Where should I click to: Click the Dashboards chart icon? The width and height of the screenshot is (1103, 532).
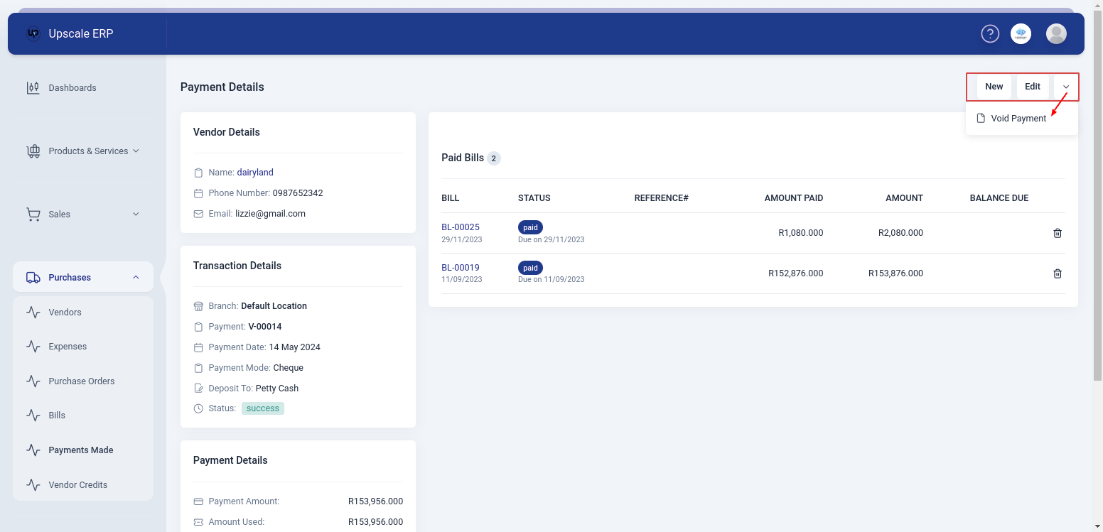pos(33,88)
